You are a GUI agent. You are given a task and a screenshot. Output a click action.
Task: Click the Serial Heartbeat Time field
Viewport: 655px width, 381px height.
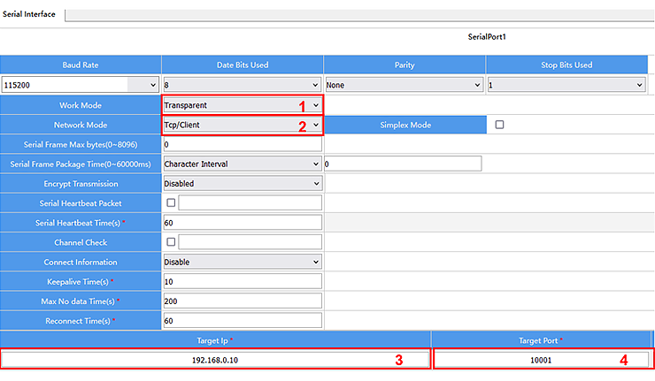[243, 223]
